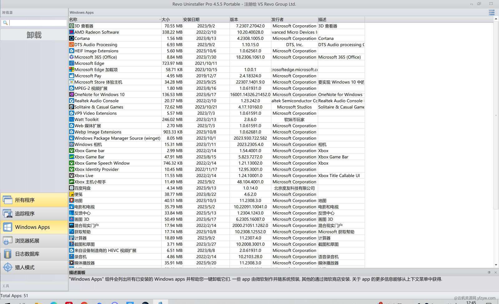Sort by the 大小 column header
Viewport: 499px width, 304px height.
(172, 19)
